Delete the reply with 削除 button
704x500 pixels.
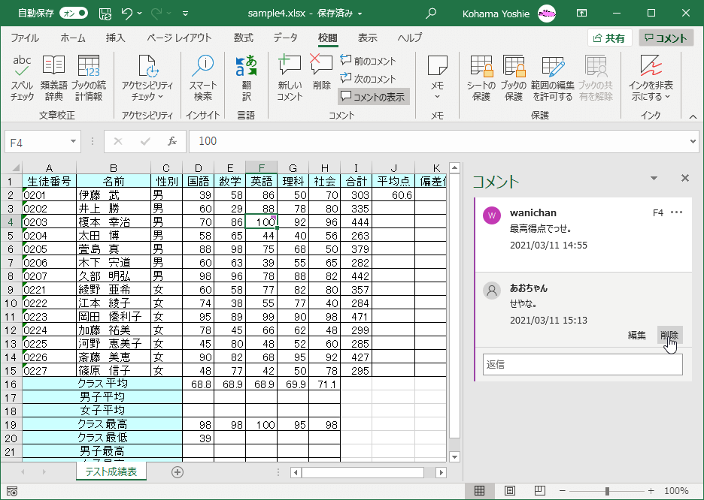(669, 336)
